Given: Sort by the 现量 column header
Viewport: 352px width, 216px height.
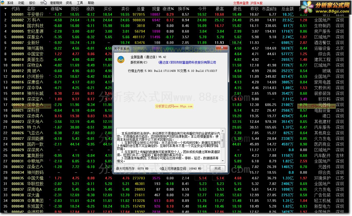Looking at the screenshot, I should pos(156,9).
